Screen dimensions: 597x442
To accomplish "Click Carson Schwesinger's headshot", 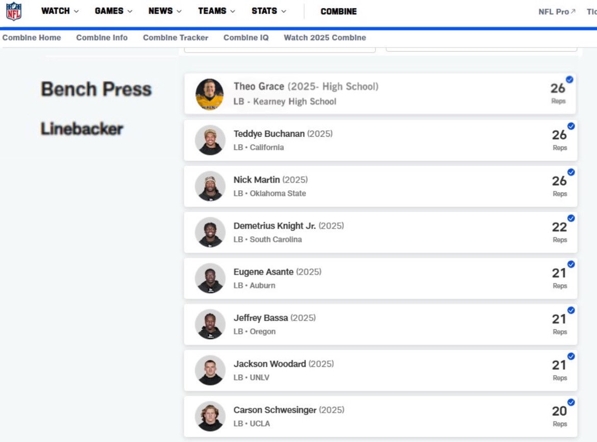I will coord(210,416).
